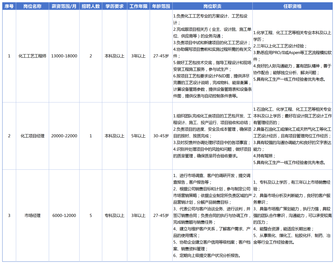The height and width of the screenshot is (264, 335).
Task: Click the 岗位名称 column header
Action: click(32, 6)
